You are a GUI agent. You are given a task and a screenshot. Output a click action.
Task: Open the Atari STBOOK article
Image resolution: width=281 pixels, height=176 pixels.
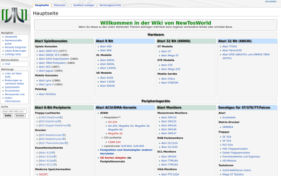point(170,83)
